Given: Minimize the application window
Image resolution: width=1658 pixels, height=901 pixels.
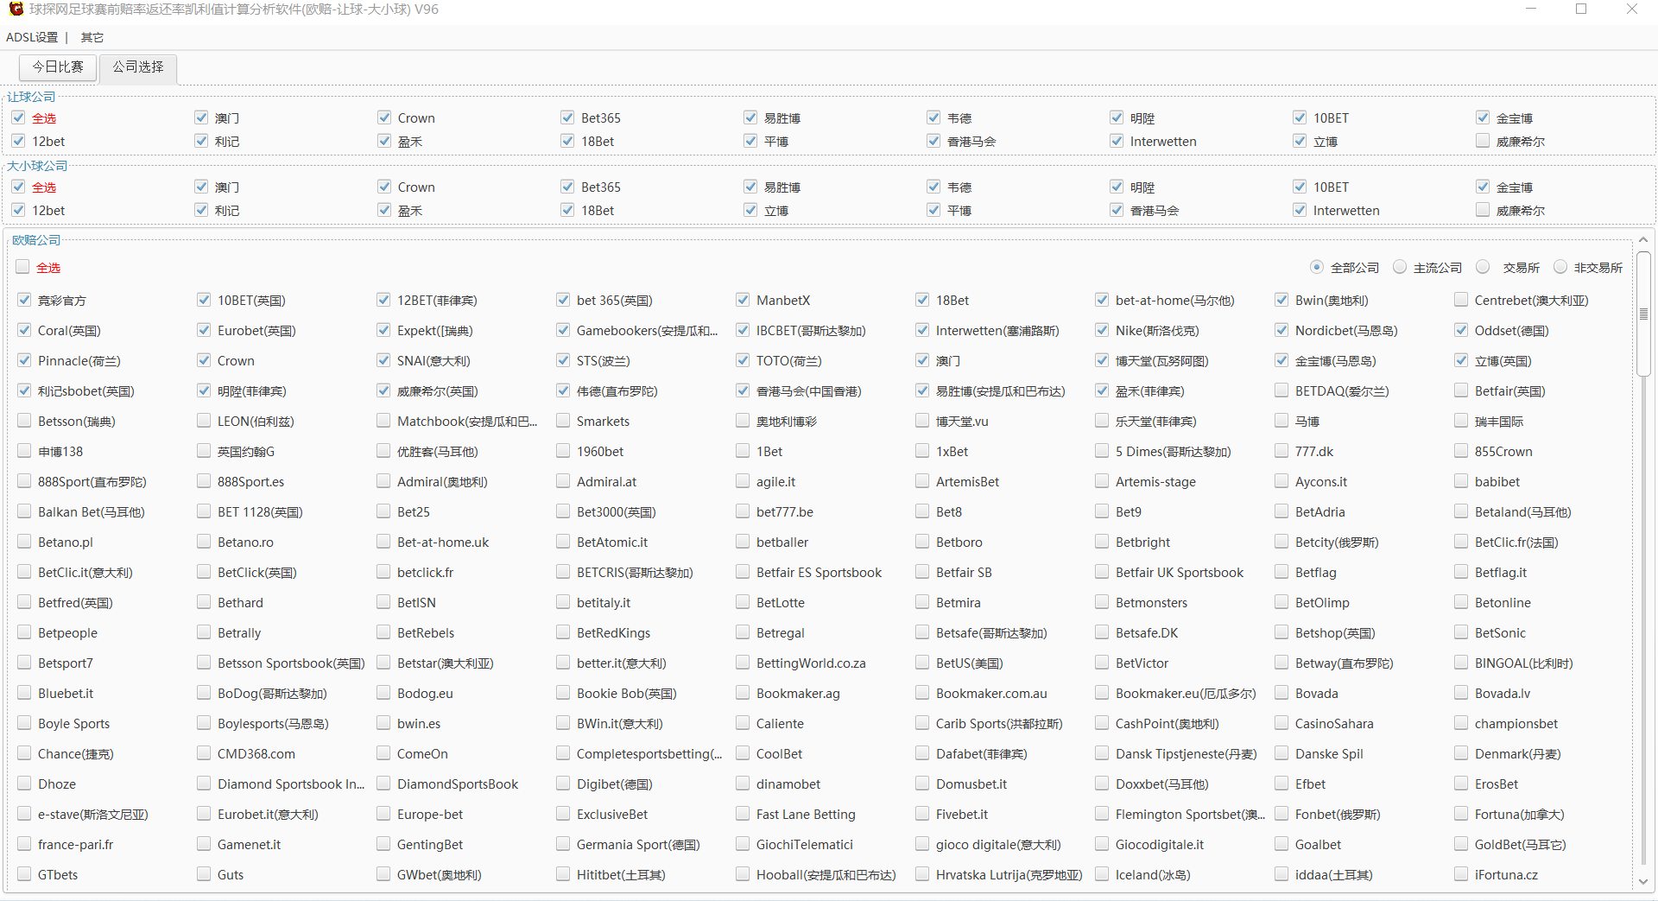Looking at the screenshot, I should click(1531, 9).
